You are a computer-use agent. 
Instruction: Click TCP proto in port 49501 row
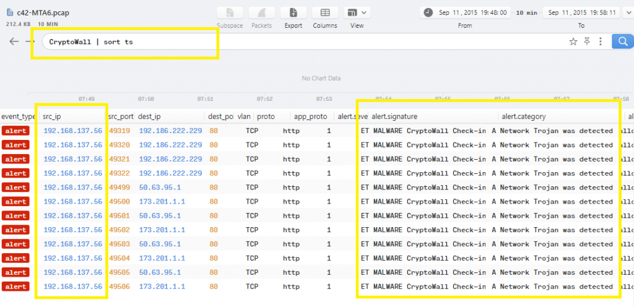pos(252,216)
